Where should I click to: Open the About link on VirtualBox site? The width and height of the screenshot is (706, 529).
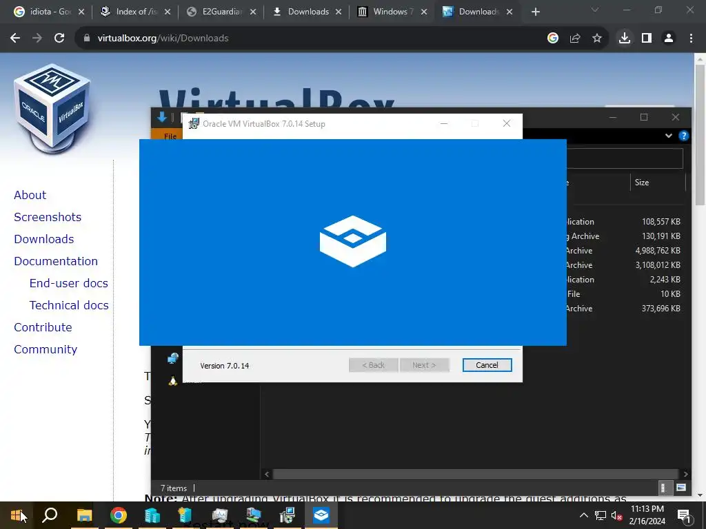pos(30,195)
